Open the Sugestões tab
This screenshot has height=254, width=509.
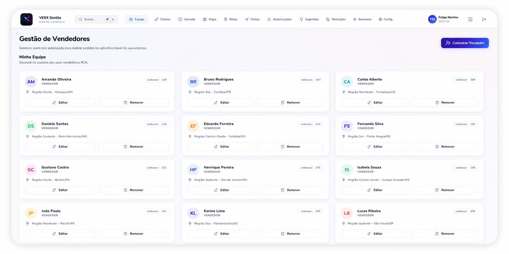pyautogui.click(x=309, y=19)
